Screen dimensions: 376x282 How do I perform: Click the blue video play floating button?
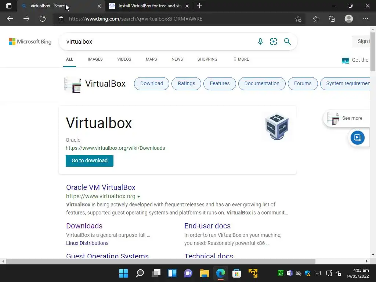357,138
